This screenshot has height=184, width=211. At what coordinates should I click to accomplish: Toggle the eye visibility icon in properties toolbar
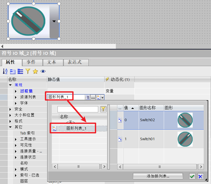click(43, 71)
